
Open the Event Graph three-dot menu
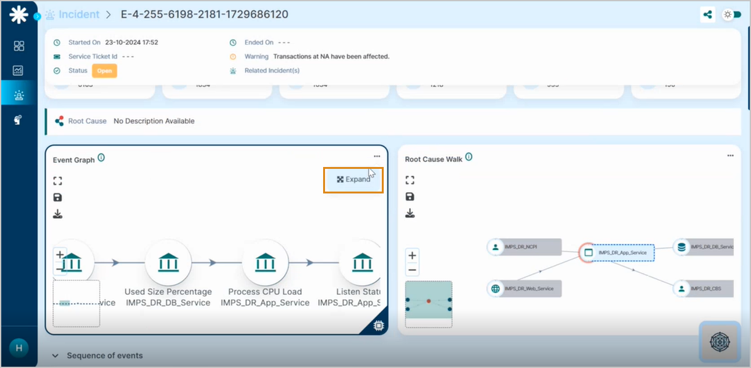[x=377, y=156]
